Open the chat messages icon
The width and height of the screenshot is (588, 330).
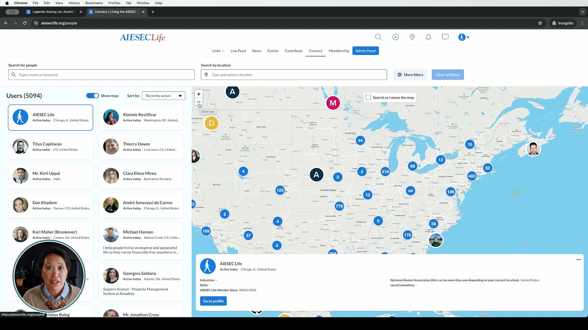click(x=445, y=37)
